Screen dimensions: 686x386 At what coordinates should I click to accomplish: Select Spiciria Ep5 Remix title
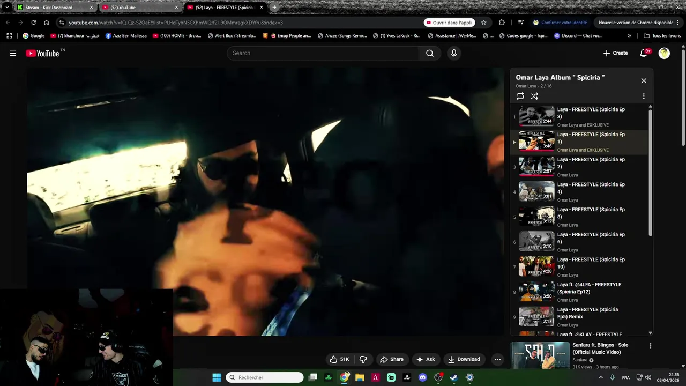click(587, 313)
